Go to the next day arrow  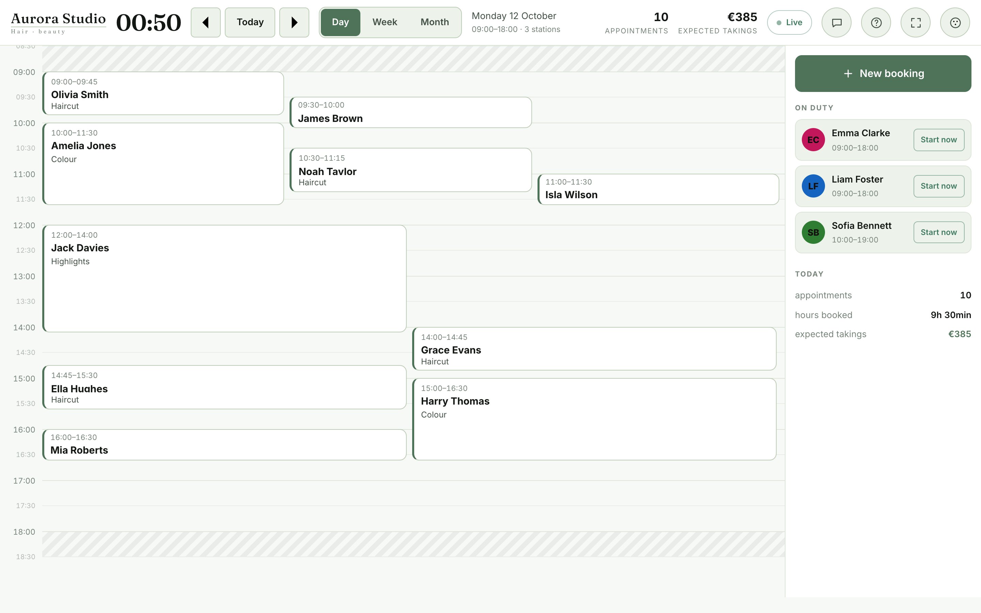(294, 22)
